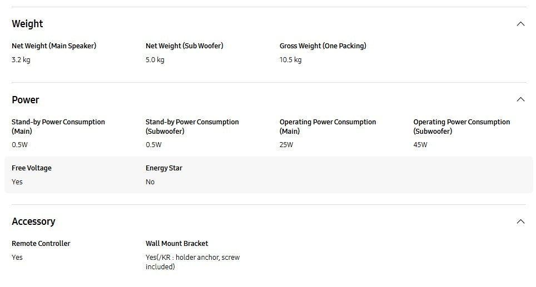
Task: Click the 45W subwoofer power value
Action: tap(420, 145)
